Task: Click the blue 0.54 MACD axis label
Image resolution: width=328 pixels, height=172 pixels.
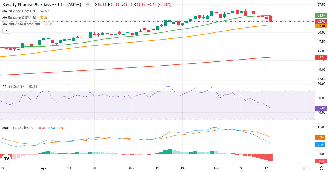Action: [x=321, y=144]
